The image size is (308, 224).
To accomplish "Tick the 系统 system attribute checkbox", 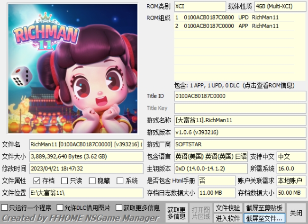I will click(x=120, y=181).
